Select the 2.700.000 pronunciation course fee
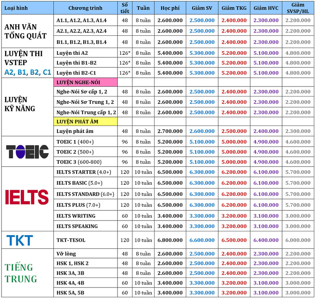The image size is (315, 298). coord(170,131)
